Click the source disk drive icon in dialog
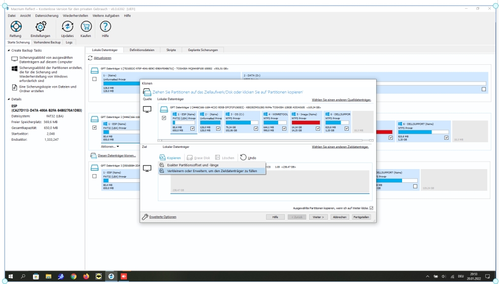This screenshot has width=499, height=284. pyautogui.click(x=163, y=109)
